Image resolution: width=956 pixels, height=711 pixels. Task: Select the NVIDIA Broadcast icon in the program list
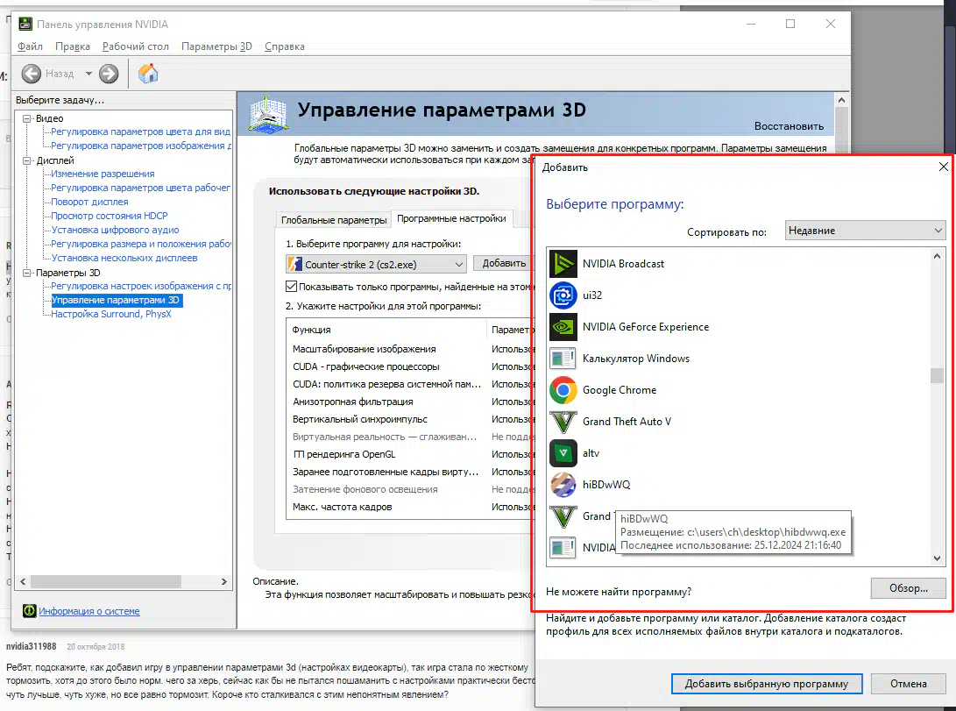click(563, 263)
